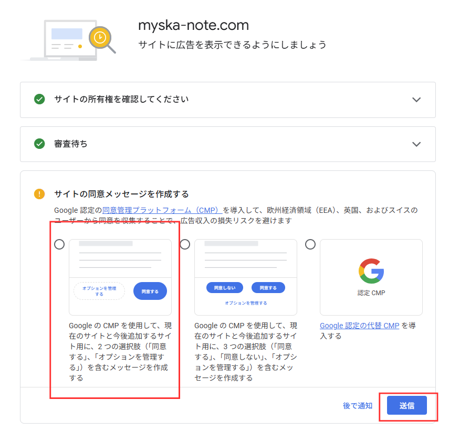Click the orange warning icon near 同意メッセージ heading
This screenshot has height=432, width=449.
coord(39,193)
